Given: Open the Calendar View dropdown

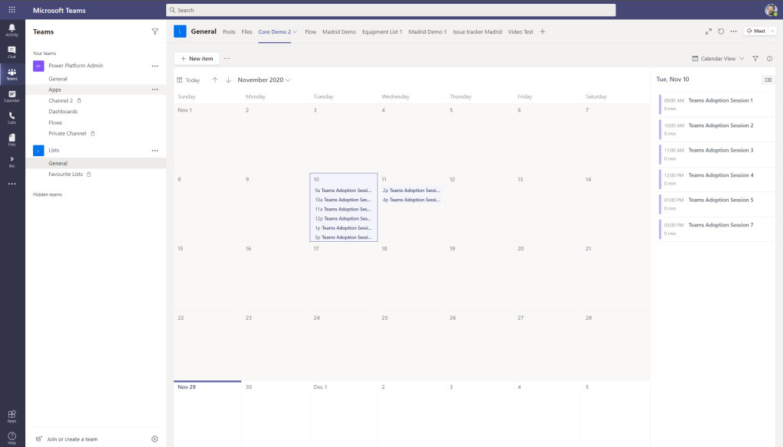Looking at the screenshot, I should [718, 58].
